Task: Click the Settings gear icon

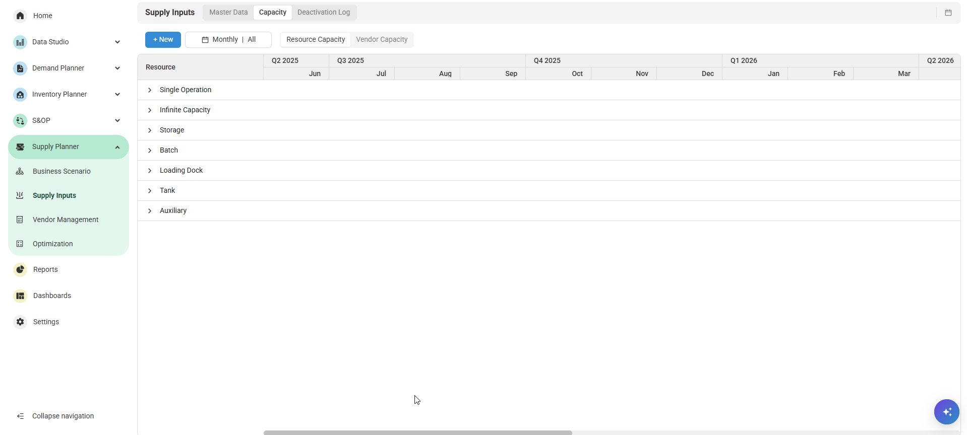Action: pyautogui.click(x=20, y=322)
